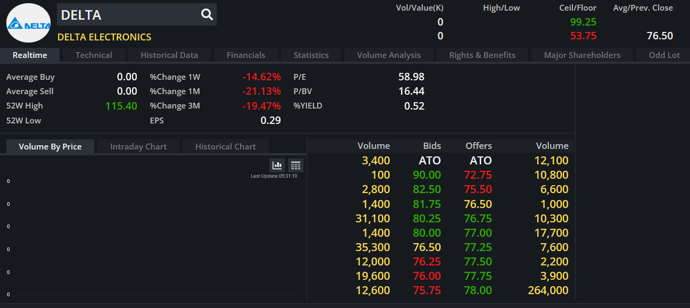Click the bid volume 19,600
690x308 pixels.
point(373,276)
